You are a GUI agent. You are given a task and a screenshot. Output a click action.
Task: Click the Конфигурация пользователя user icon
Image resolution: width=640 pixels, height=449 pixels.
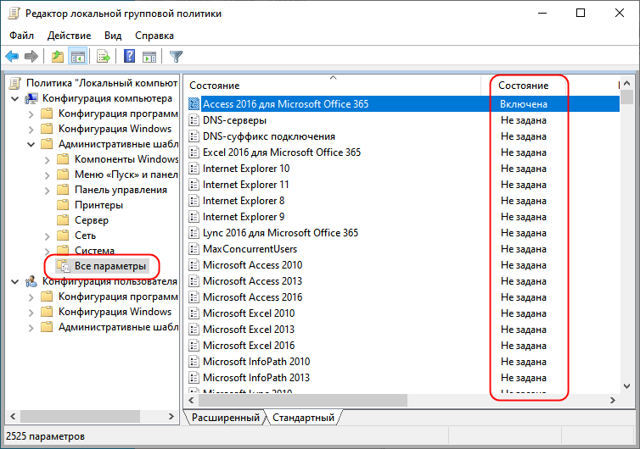click(x=31, y=281)
